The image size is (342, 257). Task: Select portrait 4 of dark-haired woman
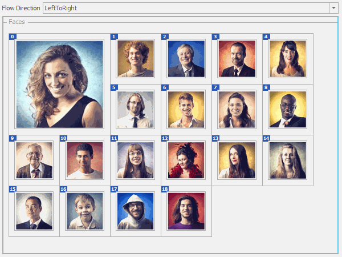click(288, 59)
